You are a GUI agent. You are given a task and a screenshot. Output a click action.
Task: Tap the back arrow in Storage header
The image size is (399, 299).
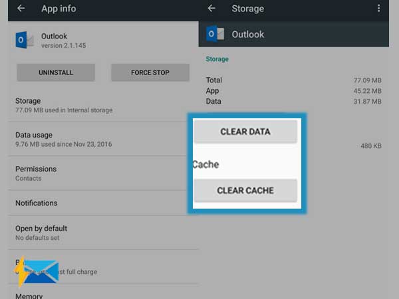pyautogui.click(x=211, y=9)
